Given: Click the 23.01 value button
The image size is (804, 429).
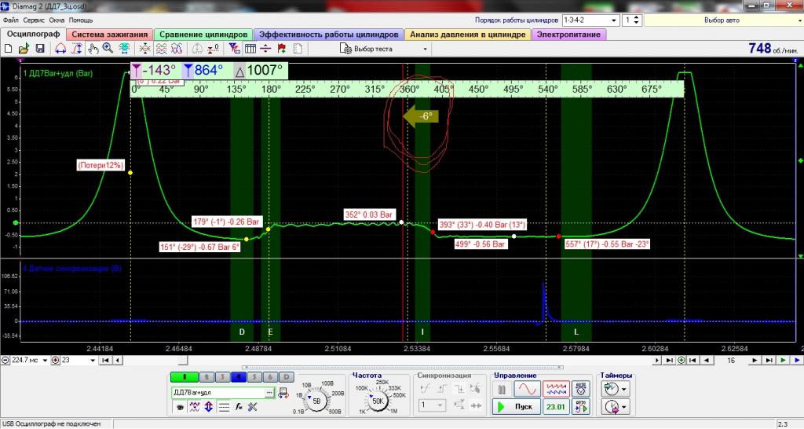Looking at the screenshot, I should point(556,406).
